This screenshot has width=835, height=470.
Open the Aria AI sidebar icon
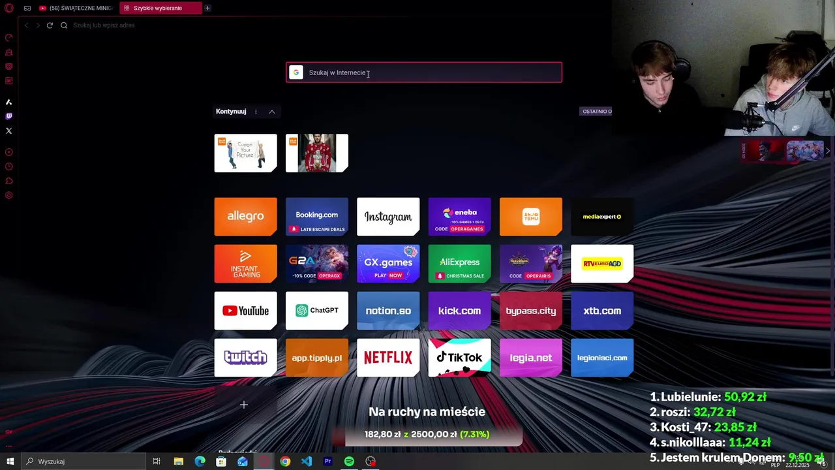tap(9, 102)
